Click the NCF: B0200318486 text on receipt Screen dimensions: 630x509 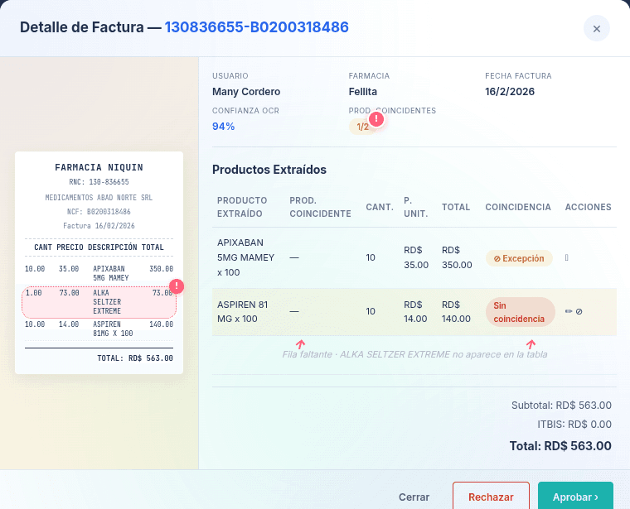[x=99, y=211]
